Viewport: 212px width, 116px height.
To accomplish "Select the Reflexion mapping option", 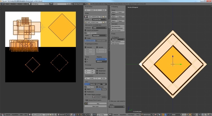I will click(x=101, y=61).
